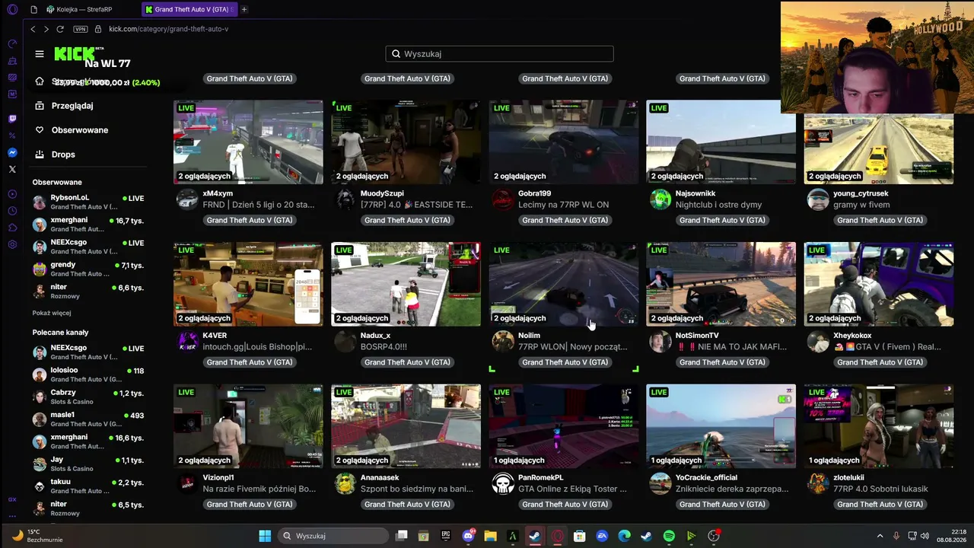Open RybsonLoL followed channel
Screen dimensions: 974x548
click(x=88, y=202)
